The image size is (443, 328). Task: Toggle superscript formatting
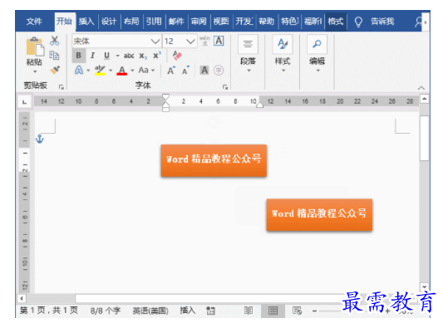157,56
